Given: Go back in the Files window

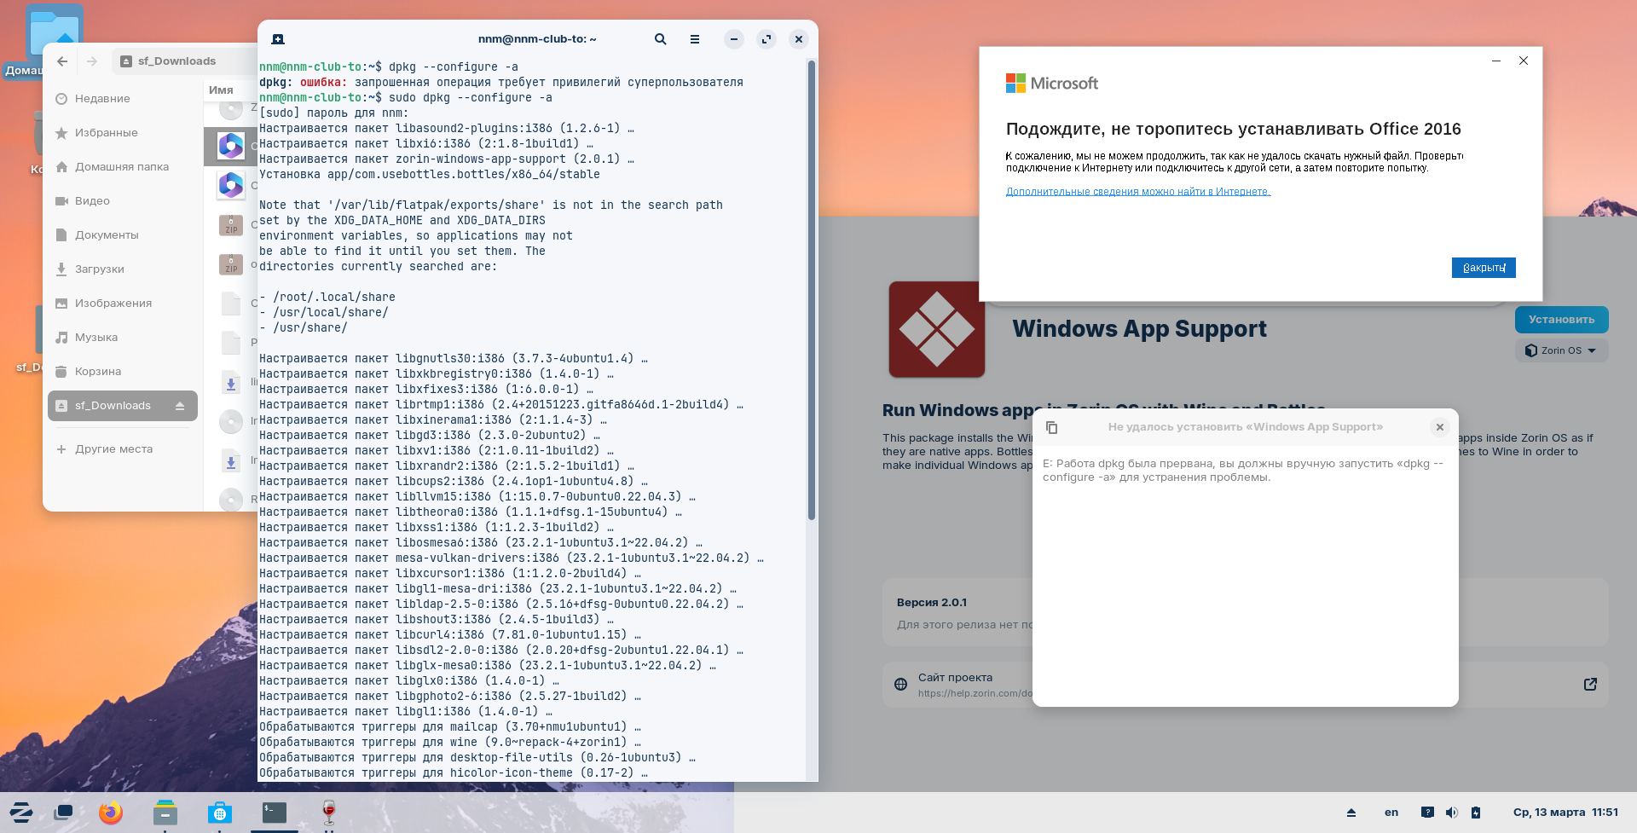Looking at the screenshot, I should [x=62, y=61].
